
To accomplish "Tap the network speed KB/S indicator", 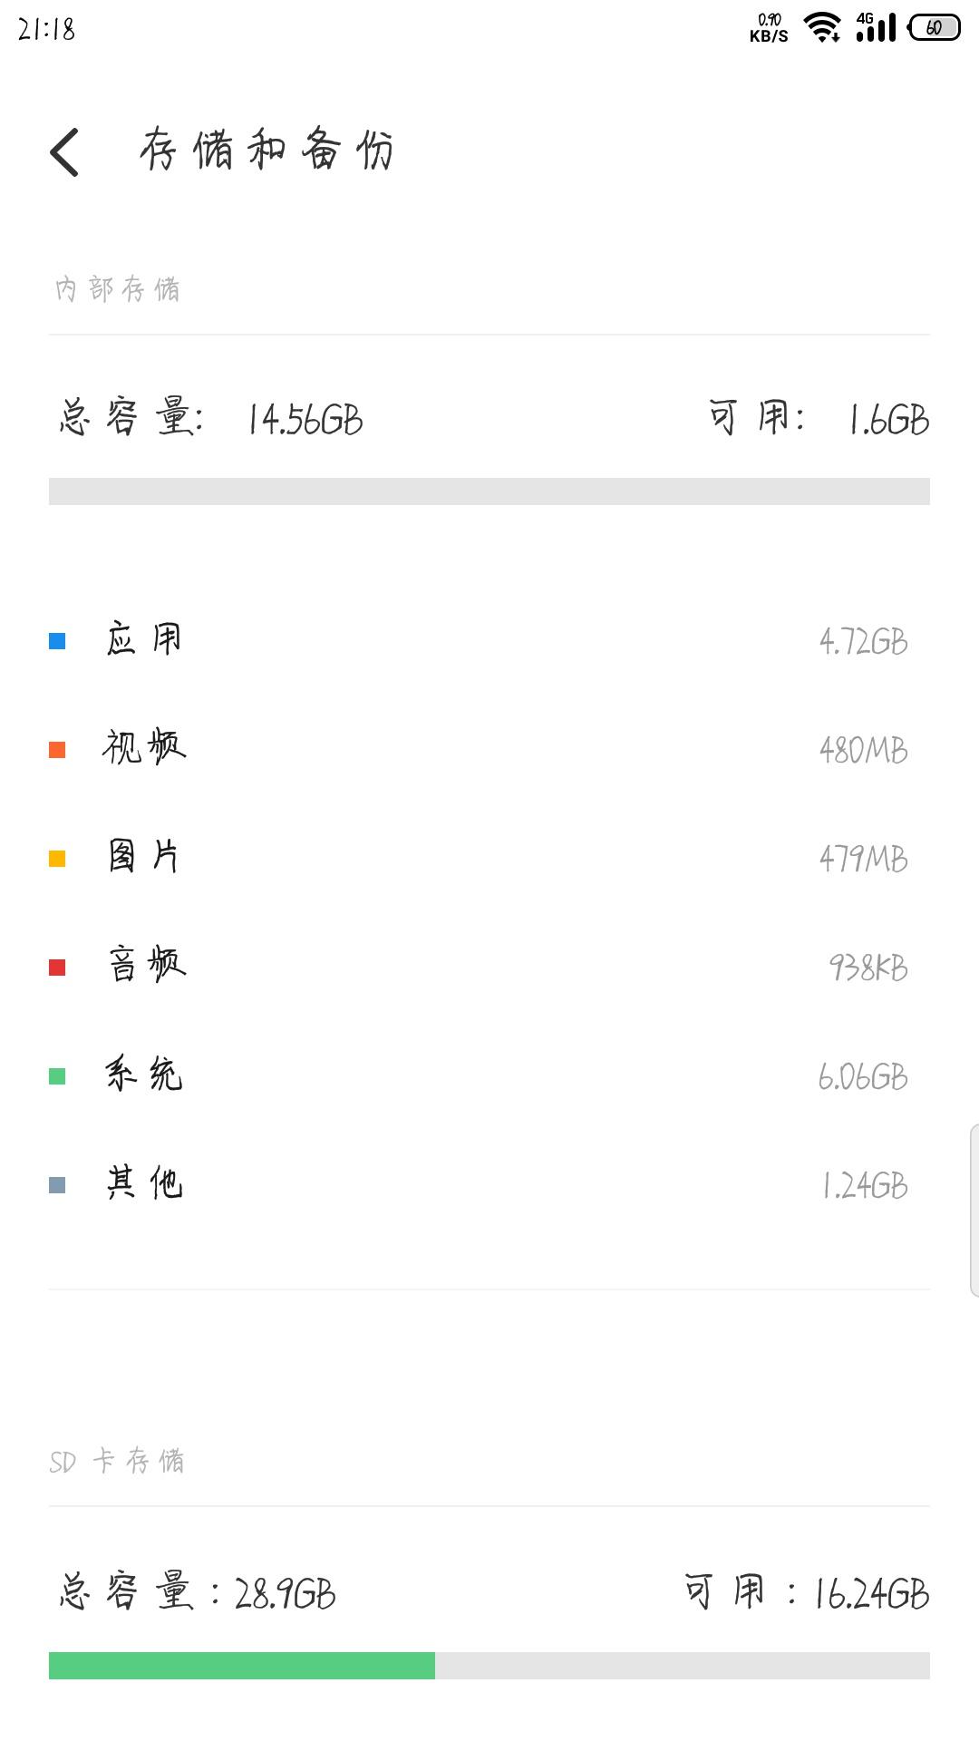I will [x=769, y=28].
